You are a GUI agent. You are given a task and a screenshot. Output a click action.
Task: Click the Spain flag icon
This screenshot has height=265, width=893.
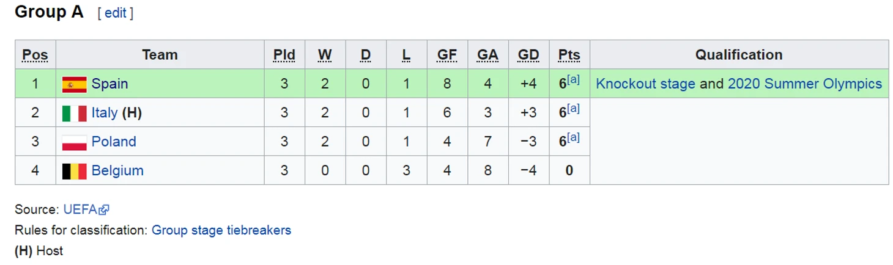(74, 84)
